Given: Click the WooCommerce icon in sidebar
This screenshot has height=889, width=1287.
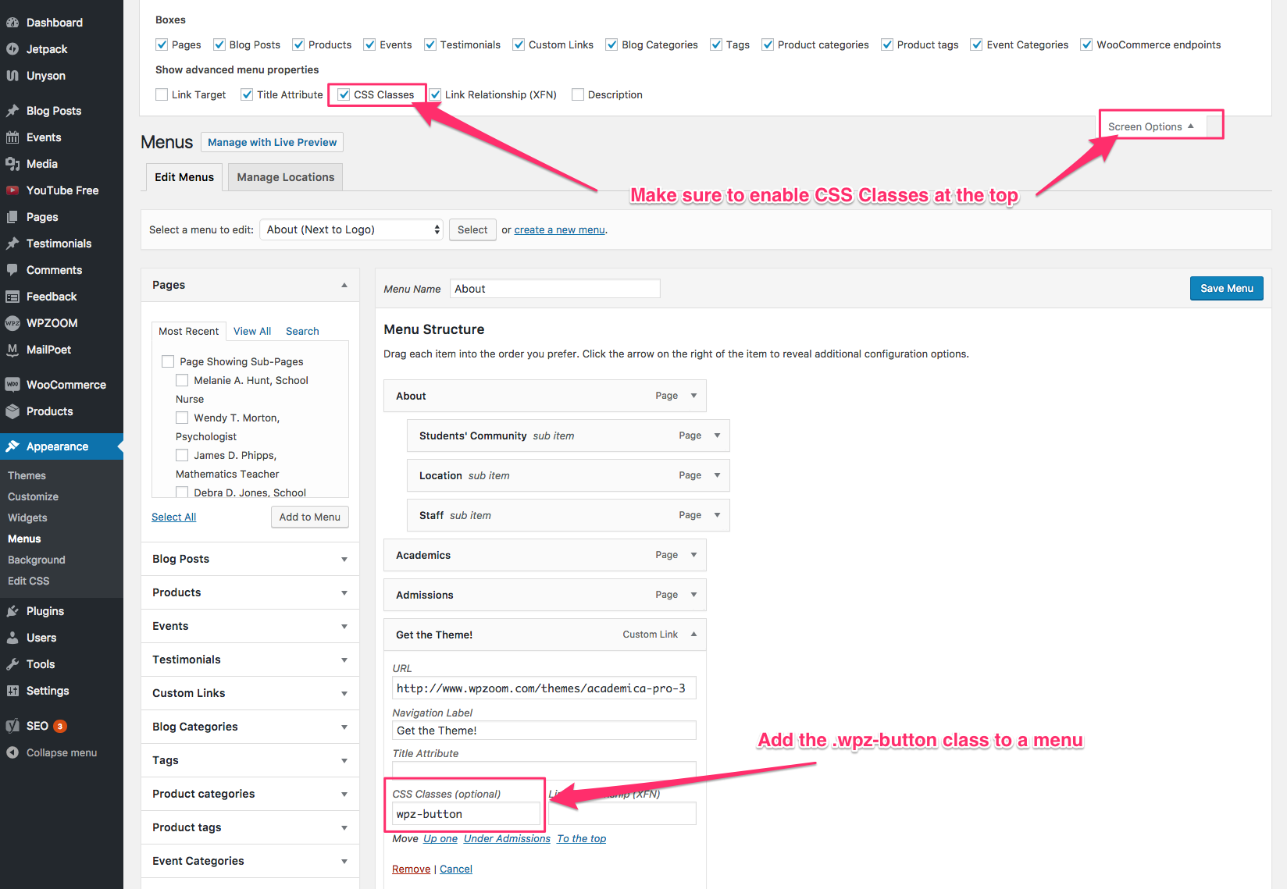Looking at the screenshot, I should click(x=12, y=385).
